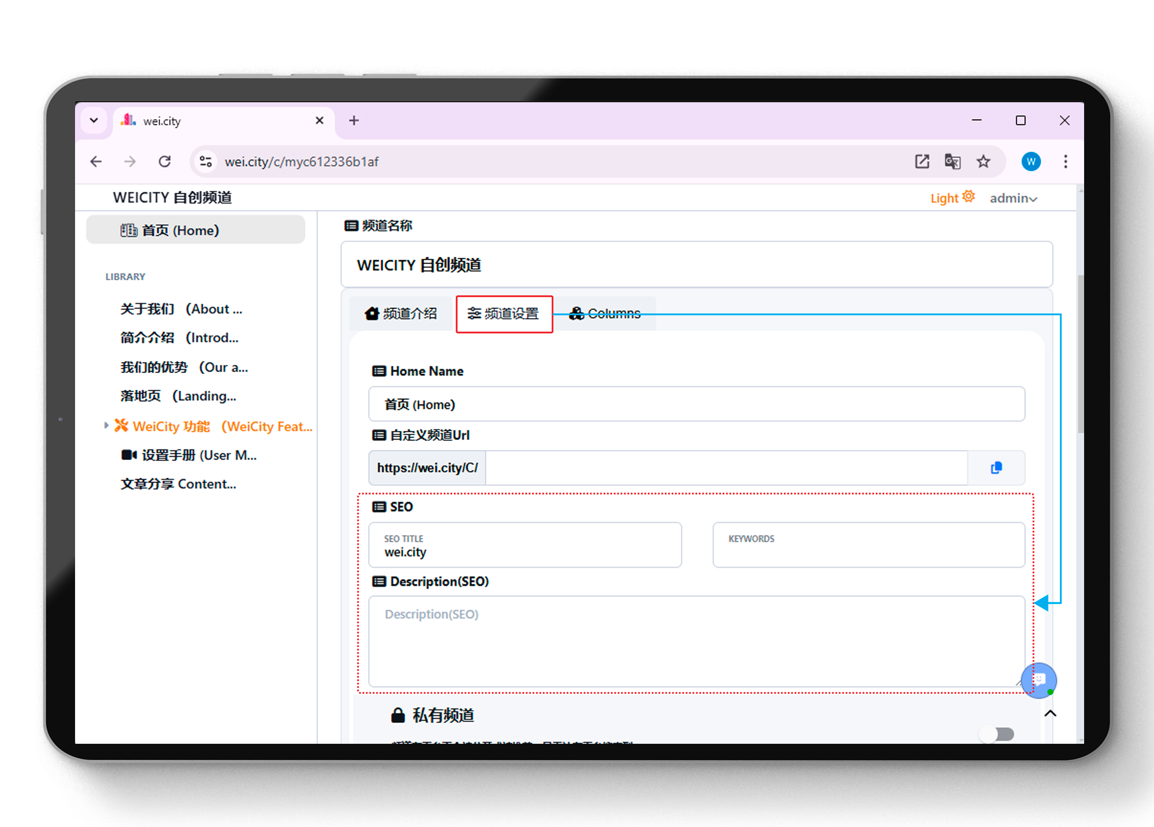1154x827 pixels.
Task: Click the open-in-app icon in address bar
Action: coord(921,162)
